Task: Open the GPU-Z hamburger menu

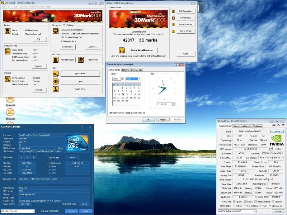Action: pos(283,125)
